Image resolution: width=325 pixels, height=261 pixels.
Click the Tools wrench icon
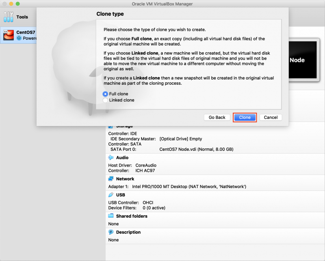click(8, 17)
